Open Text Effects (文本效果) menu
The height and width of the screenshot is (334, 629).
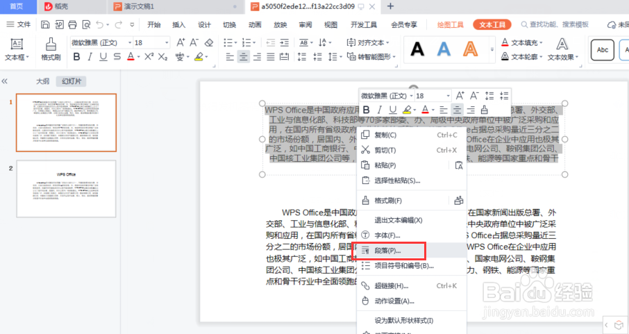[563, 49]
